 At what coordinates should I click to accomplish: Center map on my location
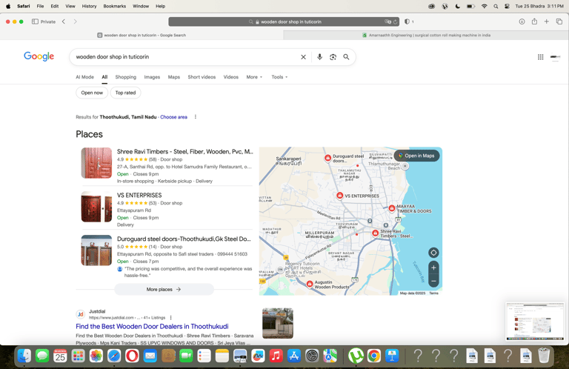(433, 253)
